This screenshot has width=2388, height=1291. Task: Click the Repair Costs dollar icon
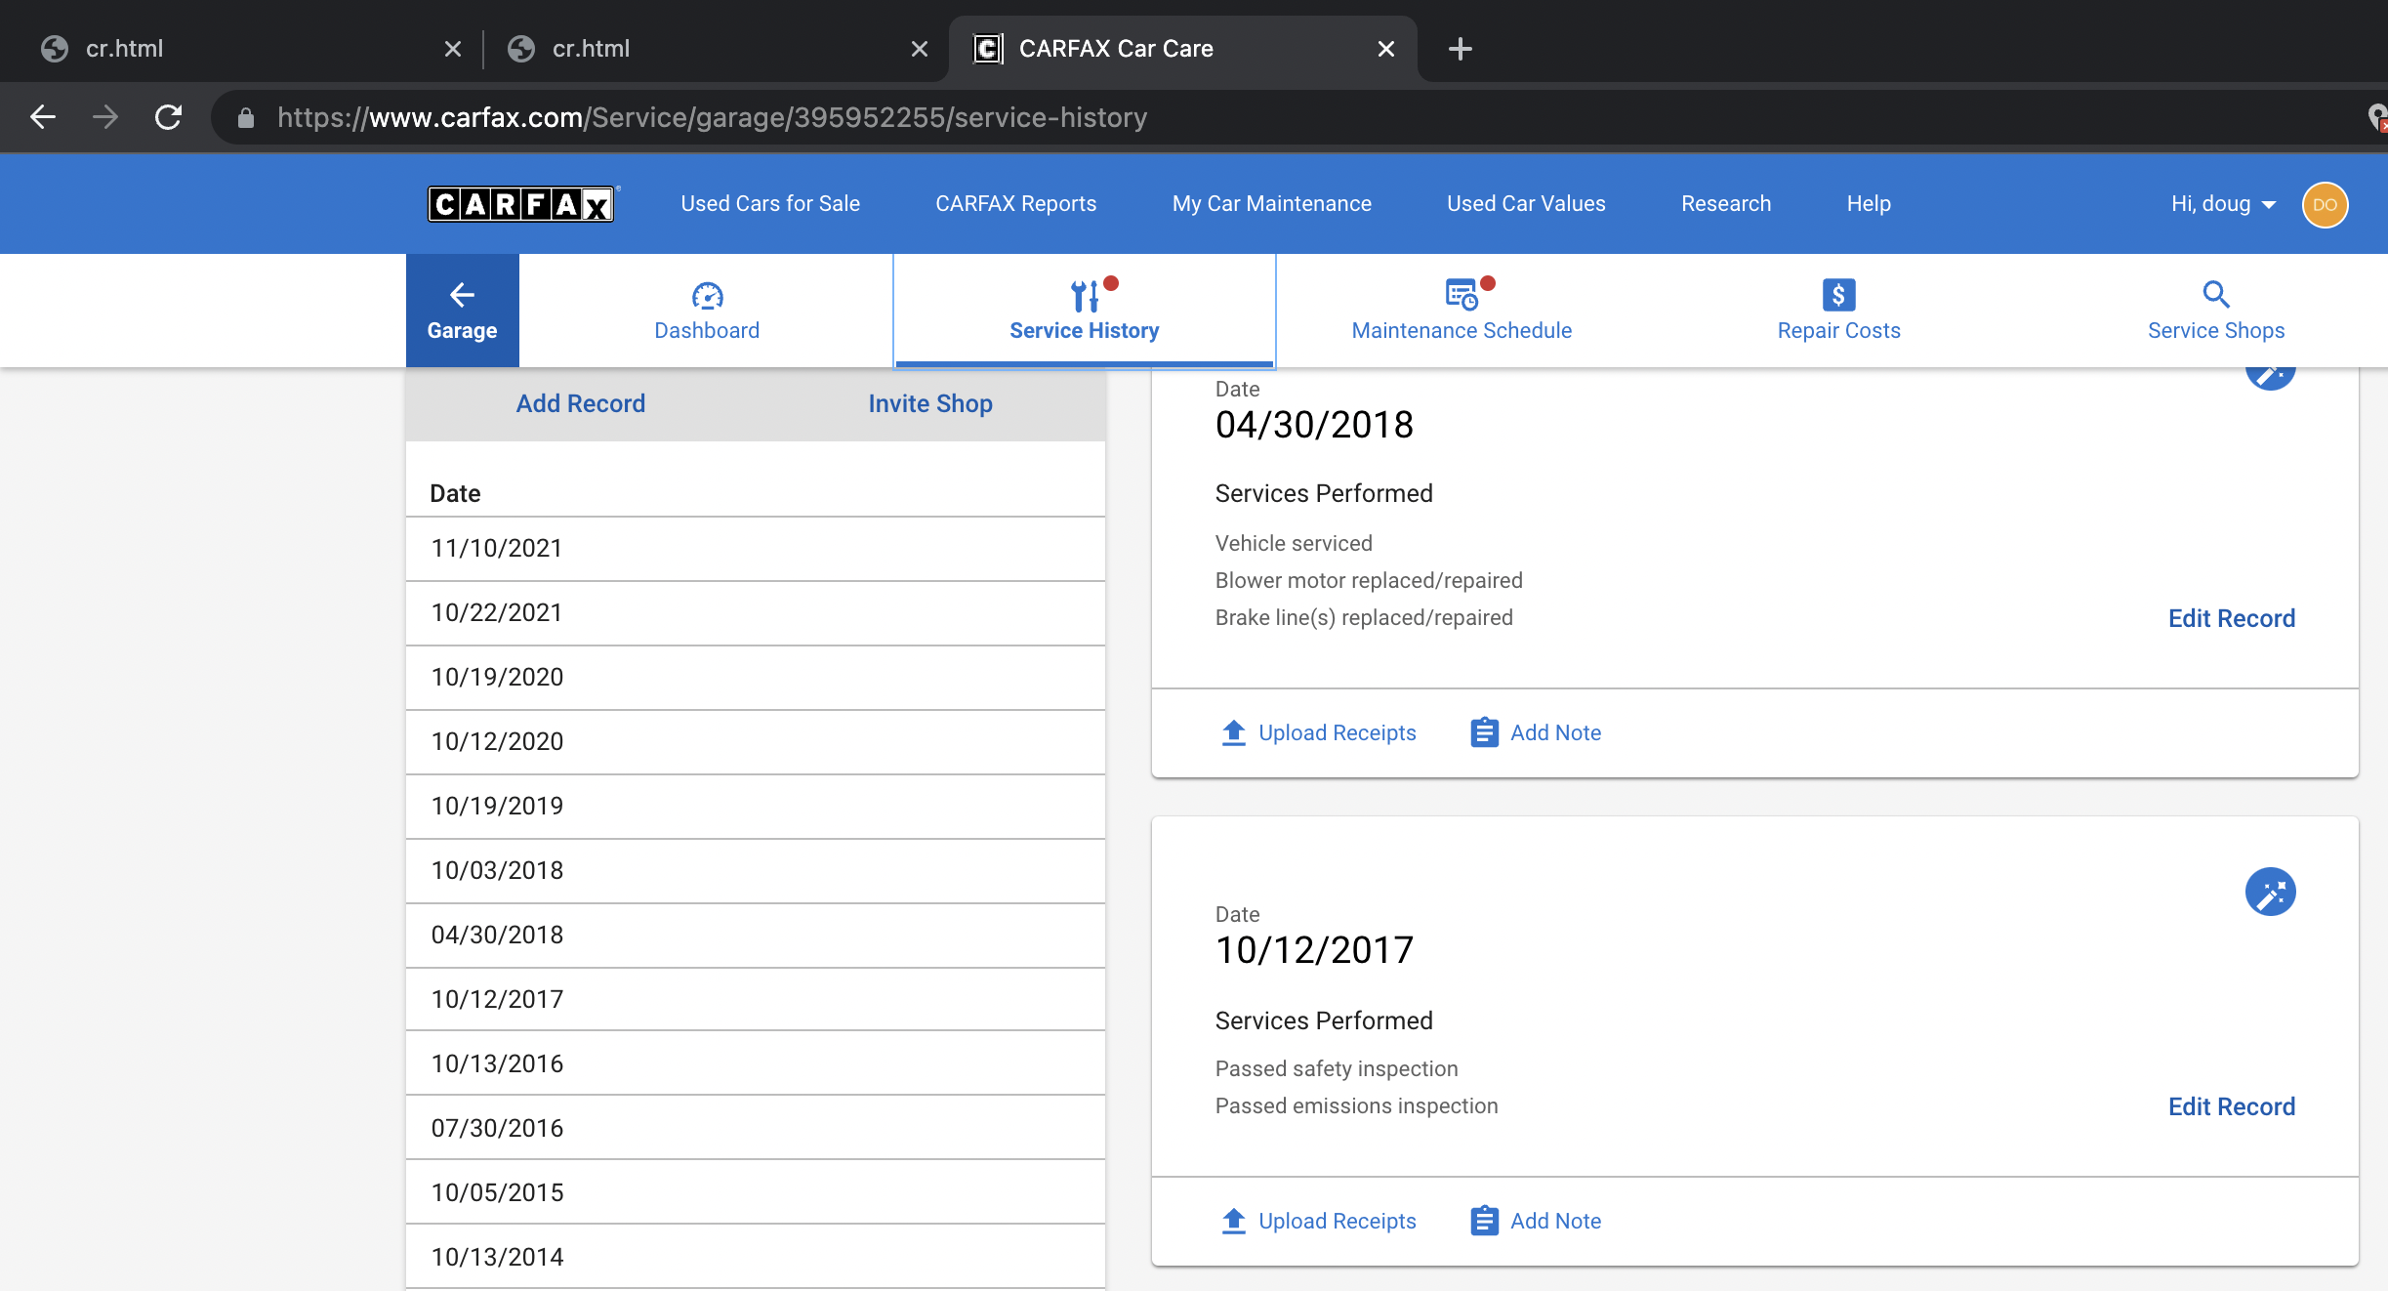(x=1838, y=295)
